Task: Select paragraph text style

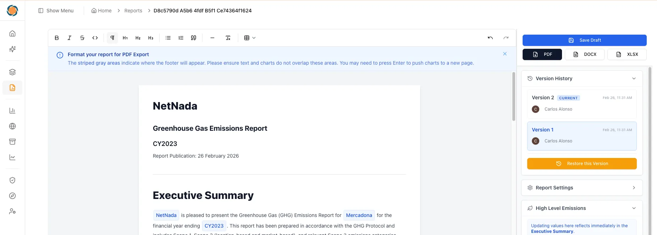Action: pos(112,38)
